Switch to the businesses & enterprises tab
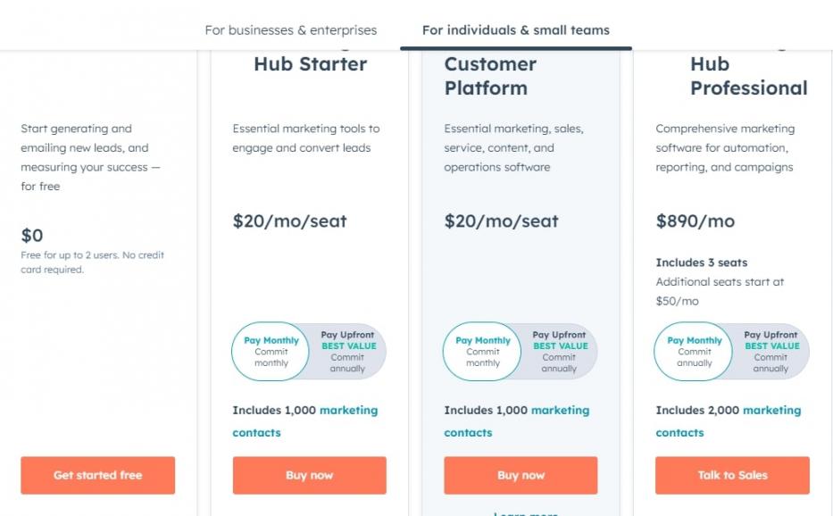 coord(290,29)
